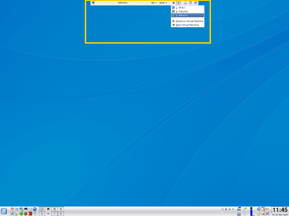Viewport: 289px width, 216px height.
Task: Open the VM menu in the toolbar
Action: click(x=154, y=3)
